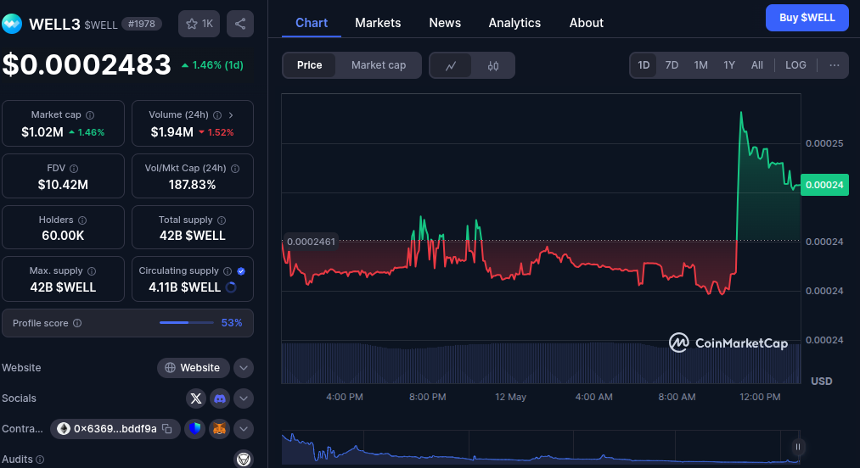Image resolution: width=860 pixels, height=468 pixels.
Task: Select the 7D time range
Action: click(x=672, y=65)
